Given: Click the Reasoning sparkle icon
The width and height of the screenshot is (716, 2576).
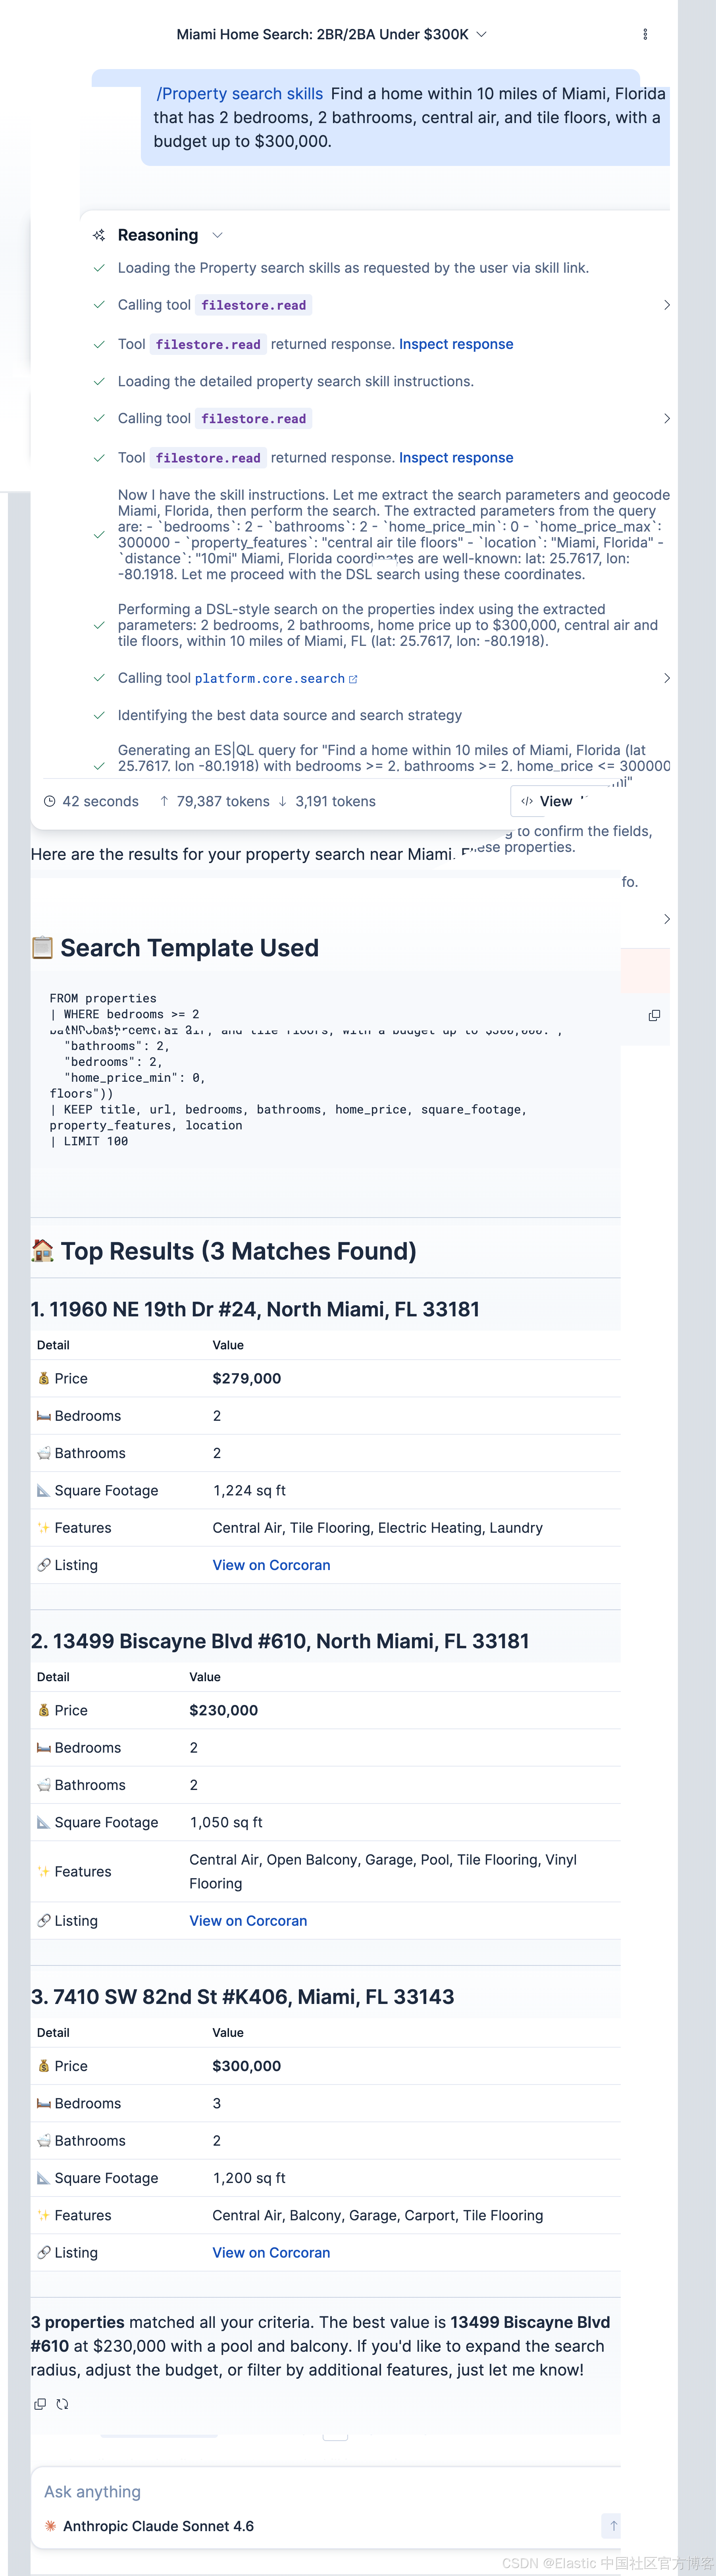Looking at the screenshot, I should 99,235.
